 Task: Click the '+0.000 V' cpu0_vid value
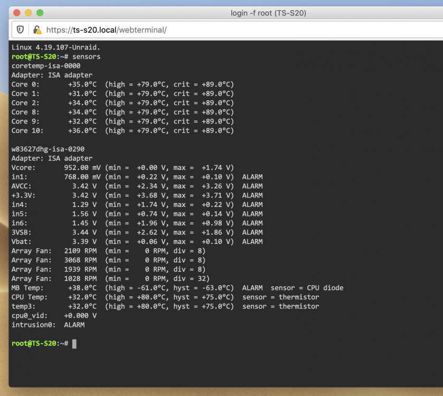coord(80,316)
